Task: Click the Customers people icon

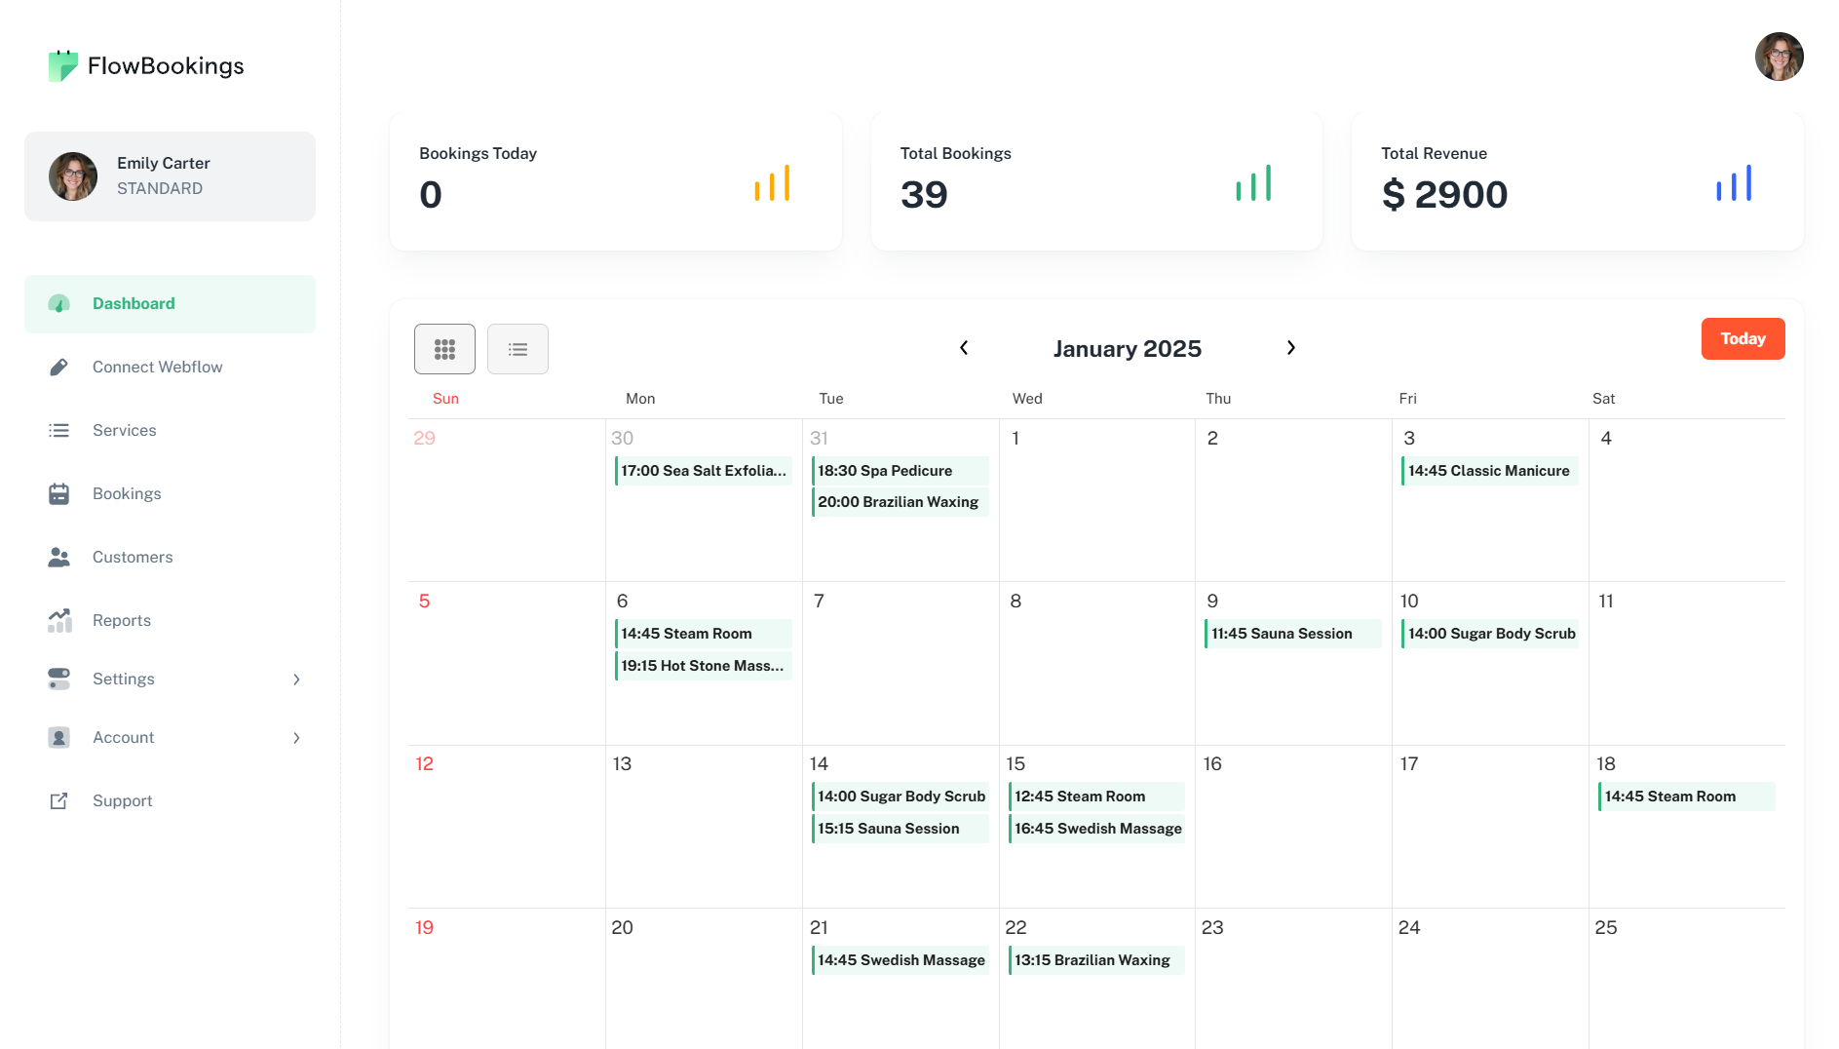Action: tap(58, 557)
